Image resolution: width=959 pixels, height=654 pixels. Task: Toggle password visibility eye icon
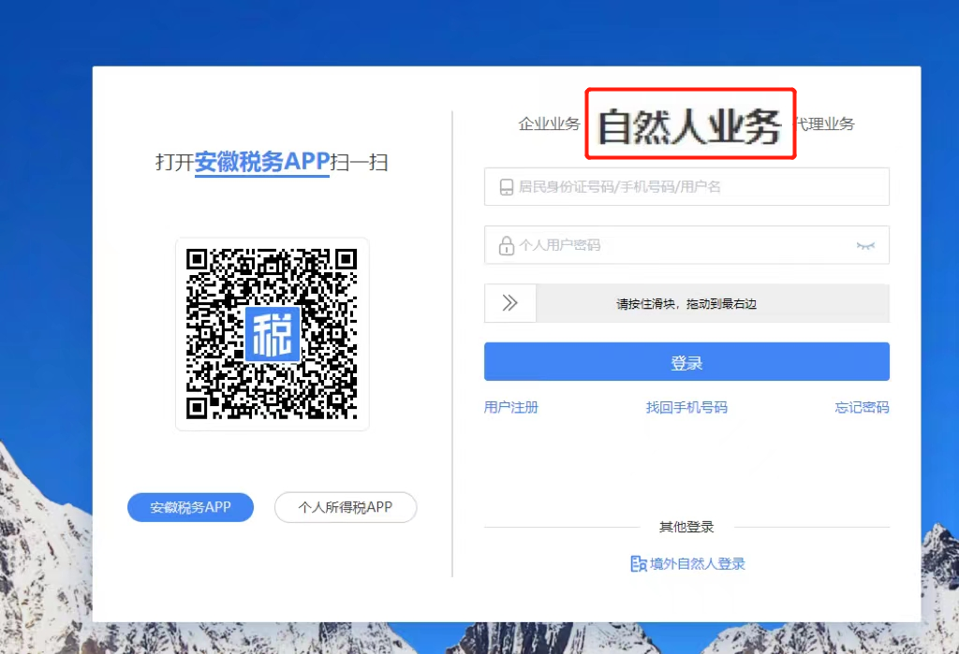click(865, 246)
